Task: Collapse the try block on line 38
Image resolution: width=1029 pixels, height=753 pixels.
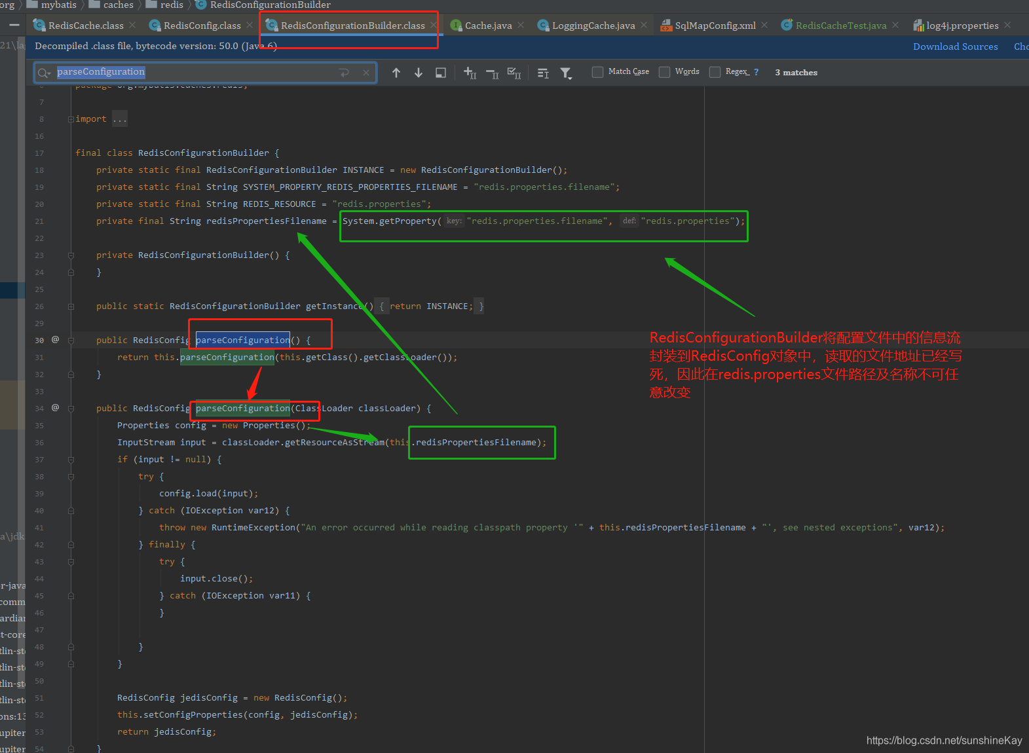Action: [x=71, y=477]
